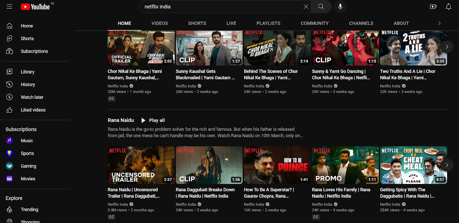The height and width of the screenshot is (223, 459).
Task: Click Rana Naidu playlist description text
Action: point(205,132)
